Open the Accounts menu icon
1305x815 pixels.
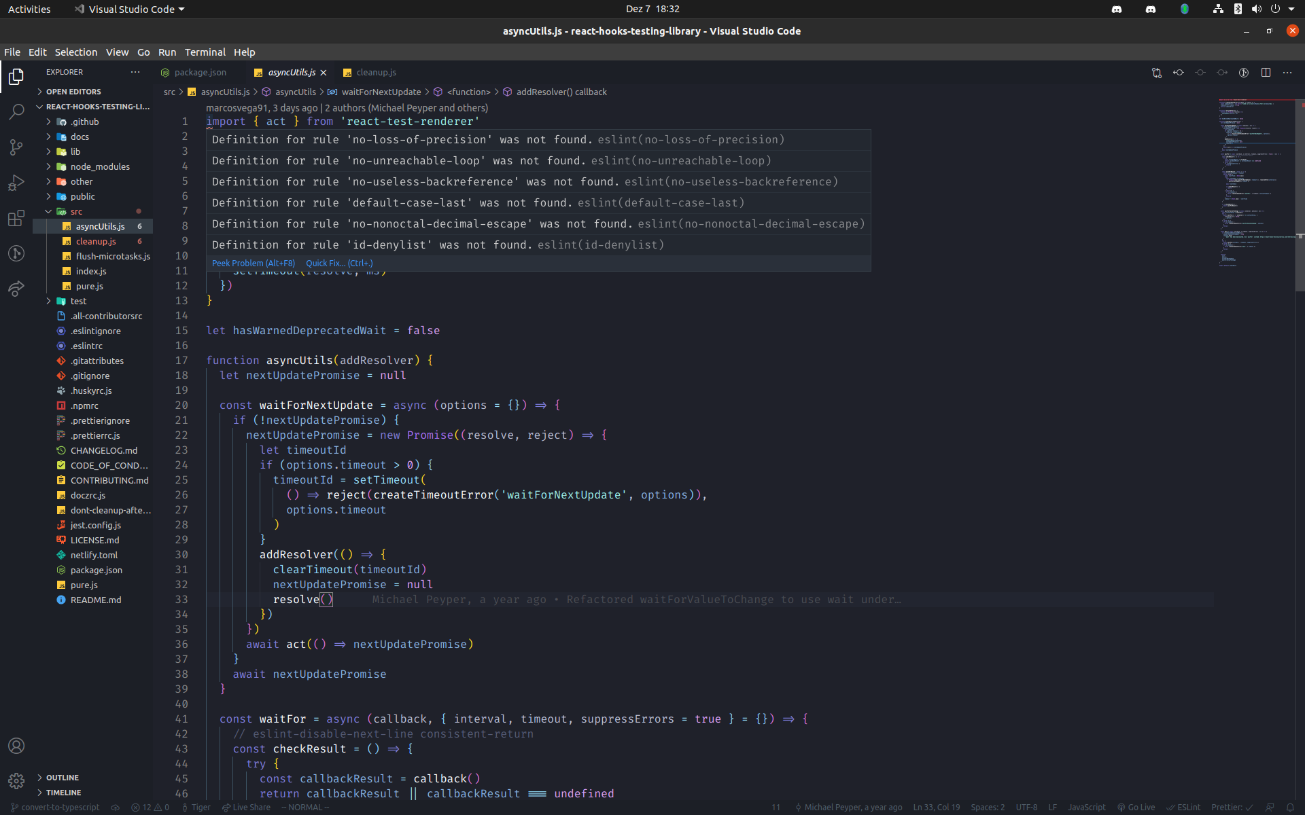click(x=16, y=746)
